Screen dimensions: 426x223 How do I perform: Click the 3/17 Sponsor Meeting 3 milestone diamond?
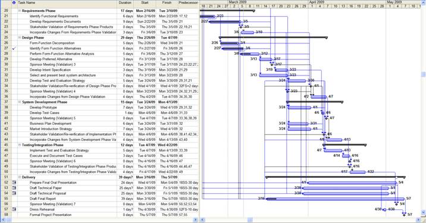pos(272,65)
